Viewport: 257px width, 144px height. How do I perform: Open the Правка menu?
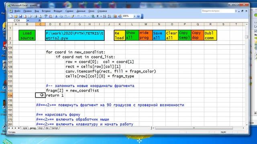click(27, 11)
